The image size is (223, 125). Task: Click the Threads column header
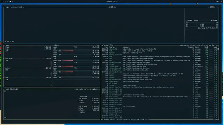(x=191, y=47)
